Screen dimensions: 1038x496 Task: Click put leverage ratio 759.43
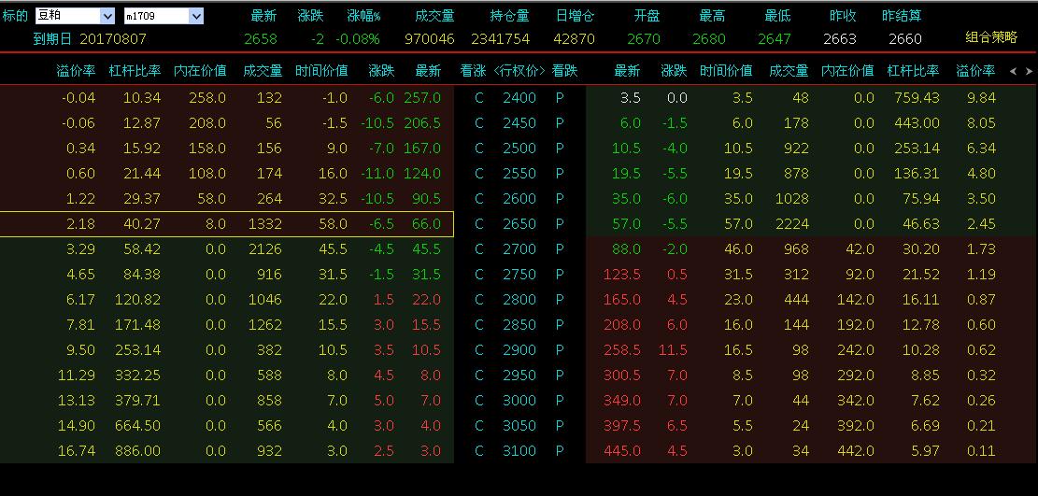click(917, 98)
